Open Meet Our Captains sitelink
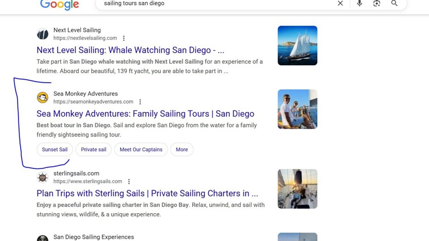Viewport: 429px width, 241px height. (x=141, y=150)
